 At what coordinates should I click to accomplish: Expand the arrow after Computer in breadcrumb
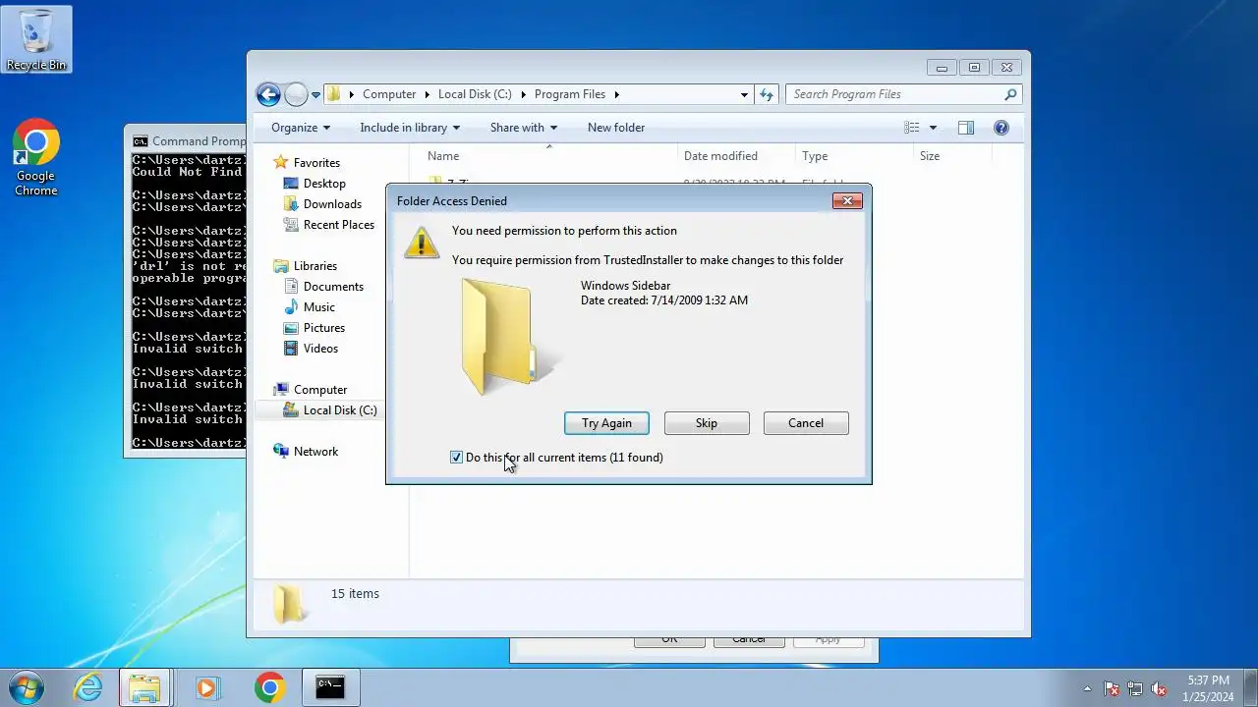pyautogui.click(x=428, y=94)
